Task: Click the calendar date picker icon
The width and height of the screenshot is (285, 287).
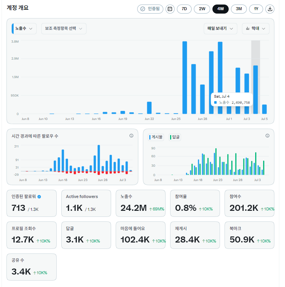Action: [x=170, y=9]
